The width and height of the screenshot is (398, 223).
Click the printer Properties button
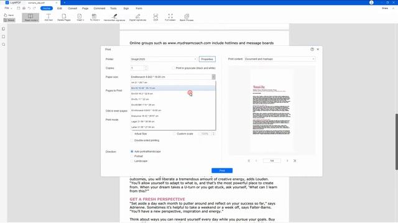click(207, 59)
